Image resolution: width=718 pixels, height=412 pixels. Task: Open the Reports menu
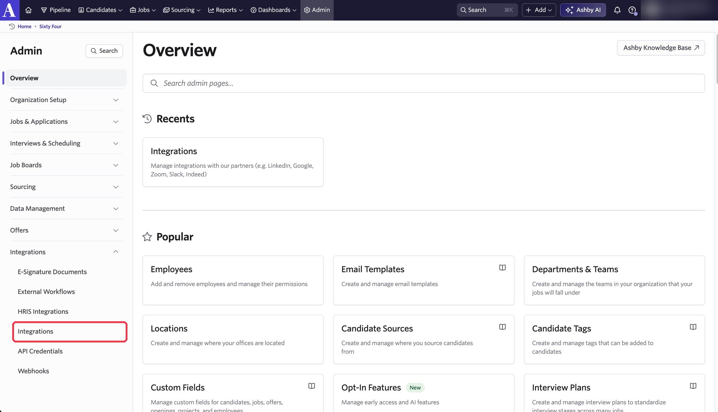point(225,10)
